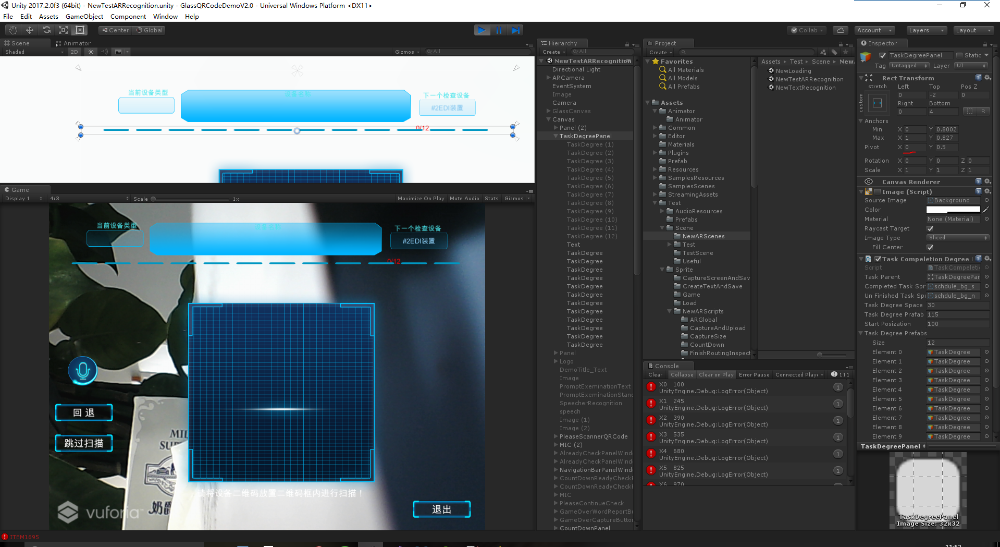
Task: Open the scene effects image icon
Action: (118, 52)
